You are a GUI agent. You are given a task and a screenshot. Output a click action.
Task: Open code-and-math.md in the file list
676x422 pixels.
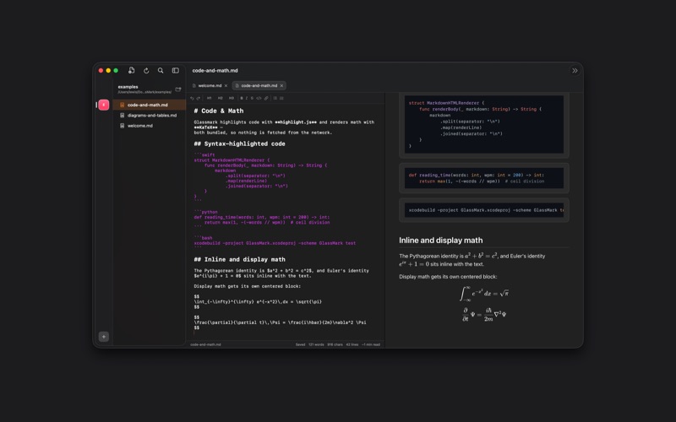(150, 105)
